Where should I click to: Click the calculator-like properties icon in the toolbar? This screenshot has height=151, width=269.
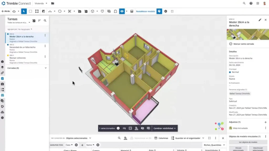pyautogui.click(x=132, y=11)
